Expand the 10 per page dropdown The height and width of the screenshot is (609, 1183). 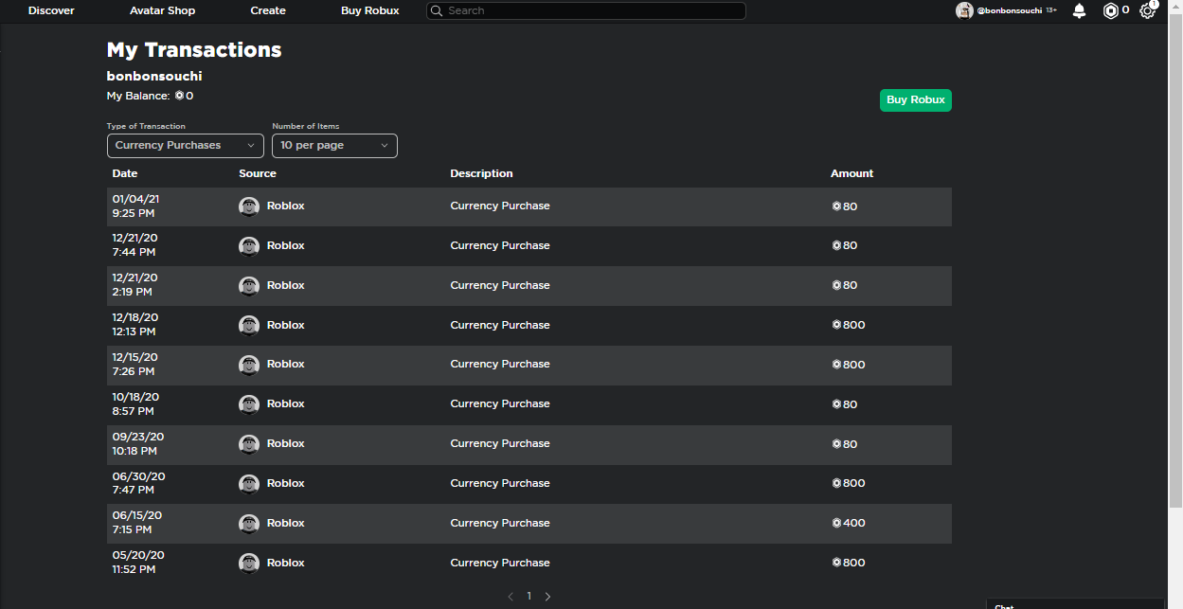(x=334, y=145)
